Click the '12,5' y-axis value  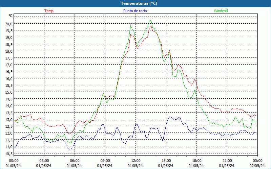point(9,126)
